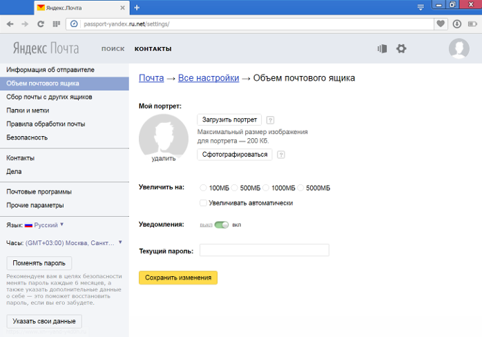The image size is (482, 337).
Task: Expand the Язык Русский language dropdown
Action: click(x=46, y=225)
